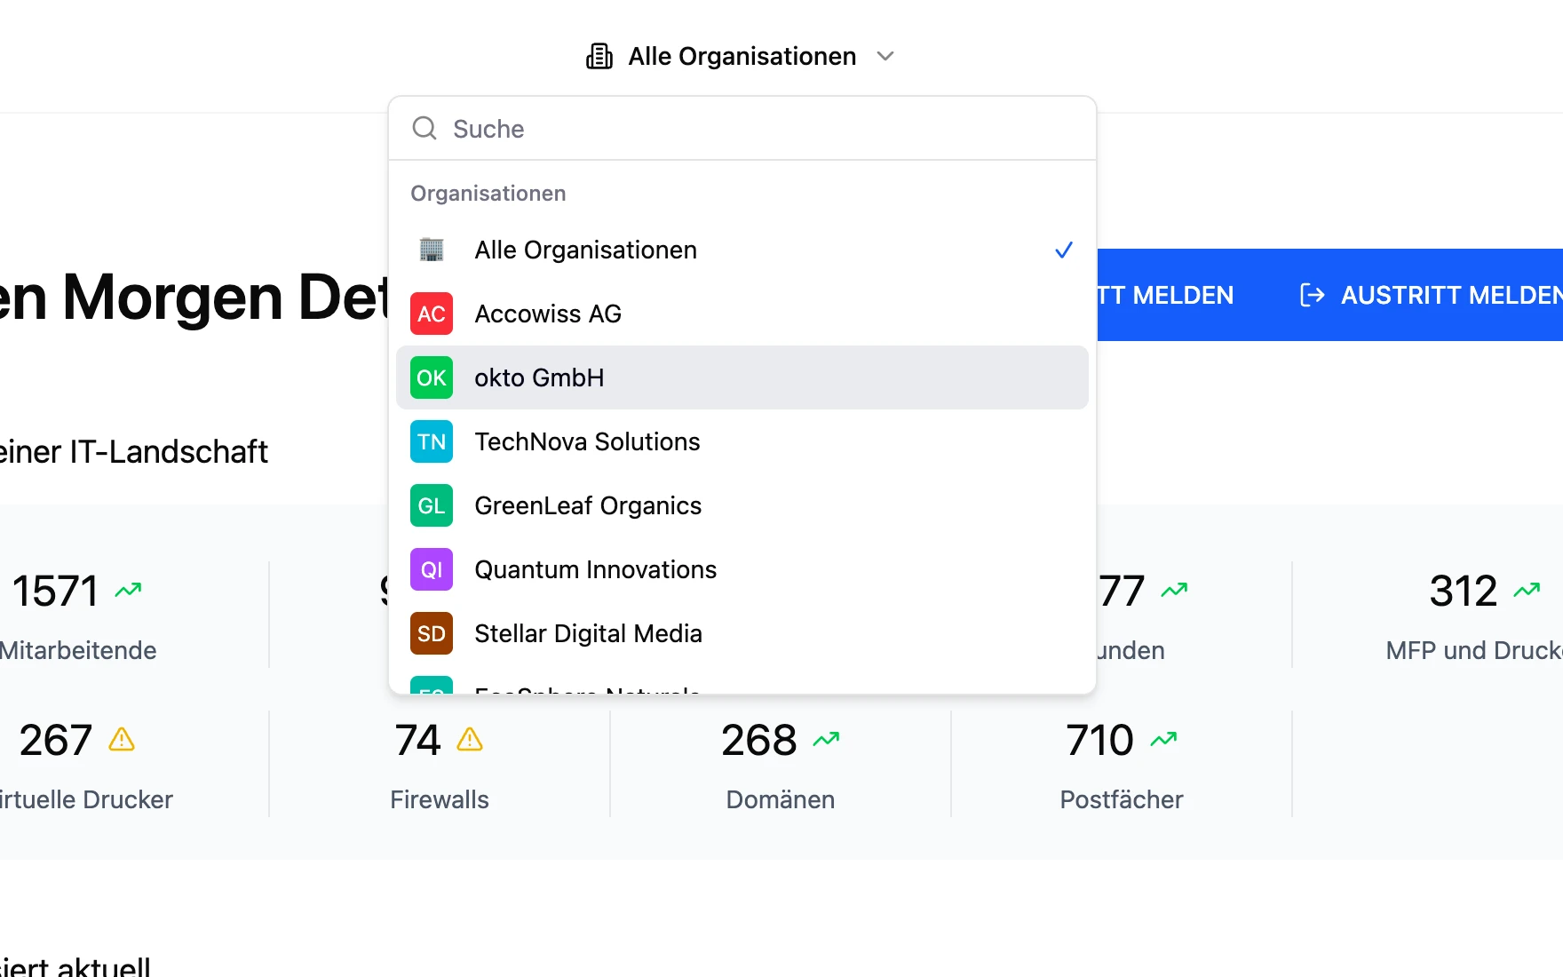Click the 1571 Mitarbeitende count
The image size is (1563, 977).
tap(55, 591)
